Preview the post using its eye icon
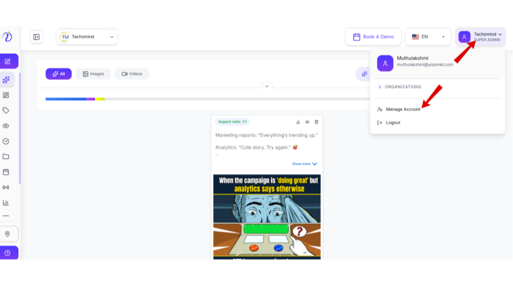Image resolution: width=513 pixels, height=289 pixels. (x=307, y=122)
